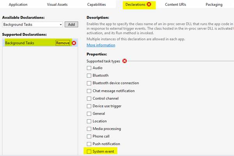Viewport: 234px width, 156px height.
Task: Click error icon next to Supported task types
Action: [125, 61]
